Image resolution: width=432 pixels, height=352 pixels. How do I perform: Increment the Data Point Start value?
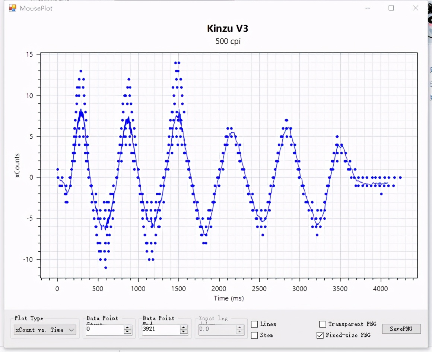[128, 328]
